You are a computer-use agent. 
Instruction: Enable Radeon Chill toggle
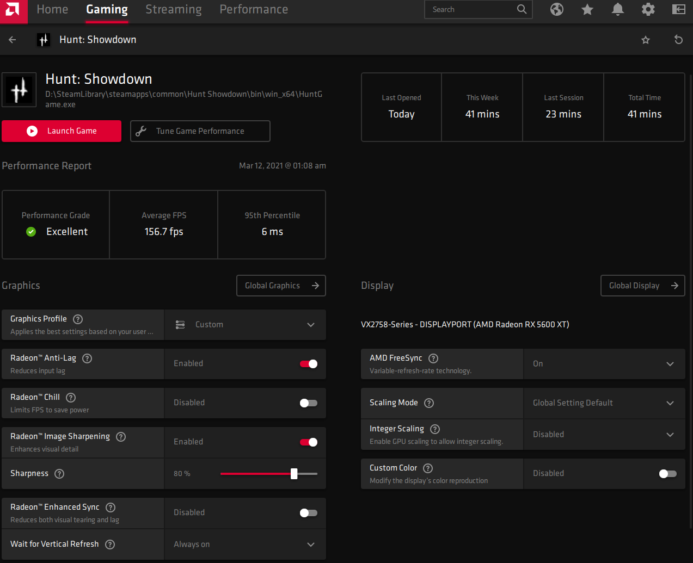[309, 403]
